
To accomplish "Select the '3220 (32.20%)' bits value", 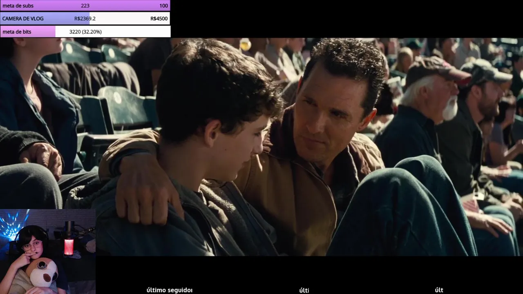I will 85,31.
